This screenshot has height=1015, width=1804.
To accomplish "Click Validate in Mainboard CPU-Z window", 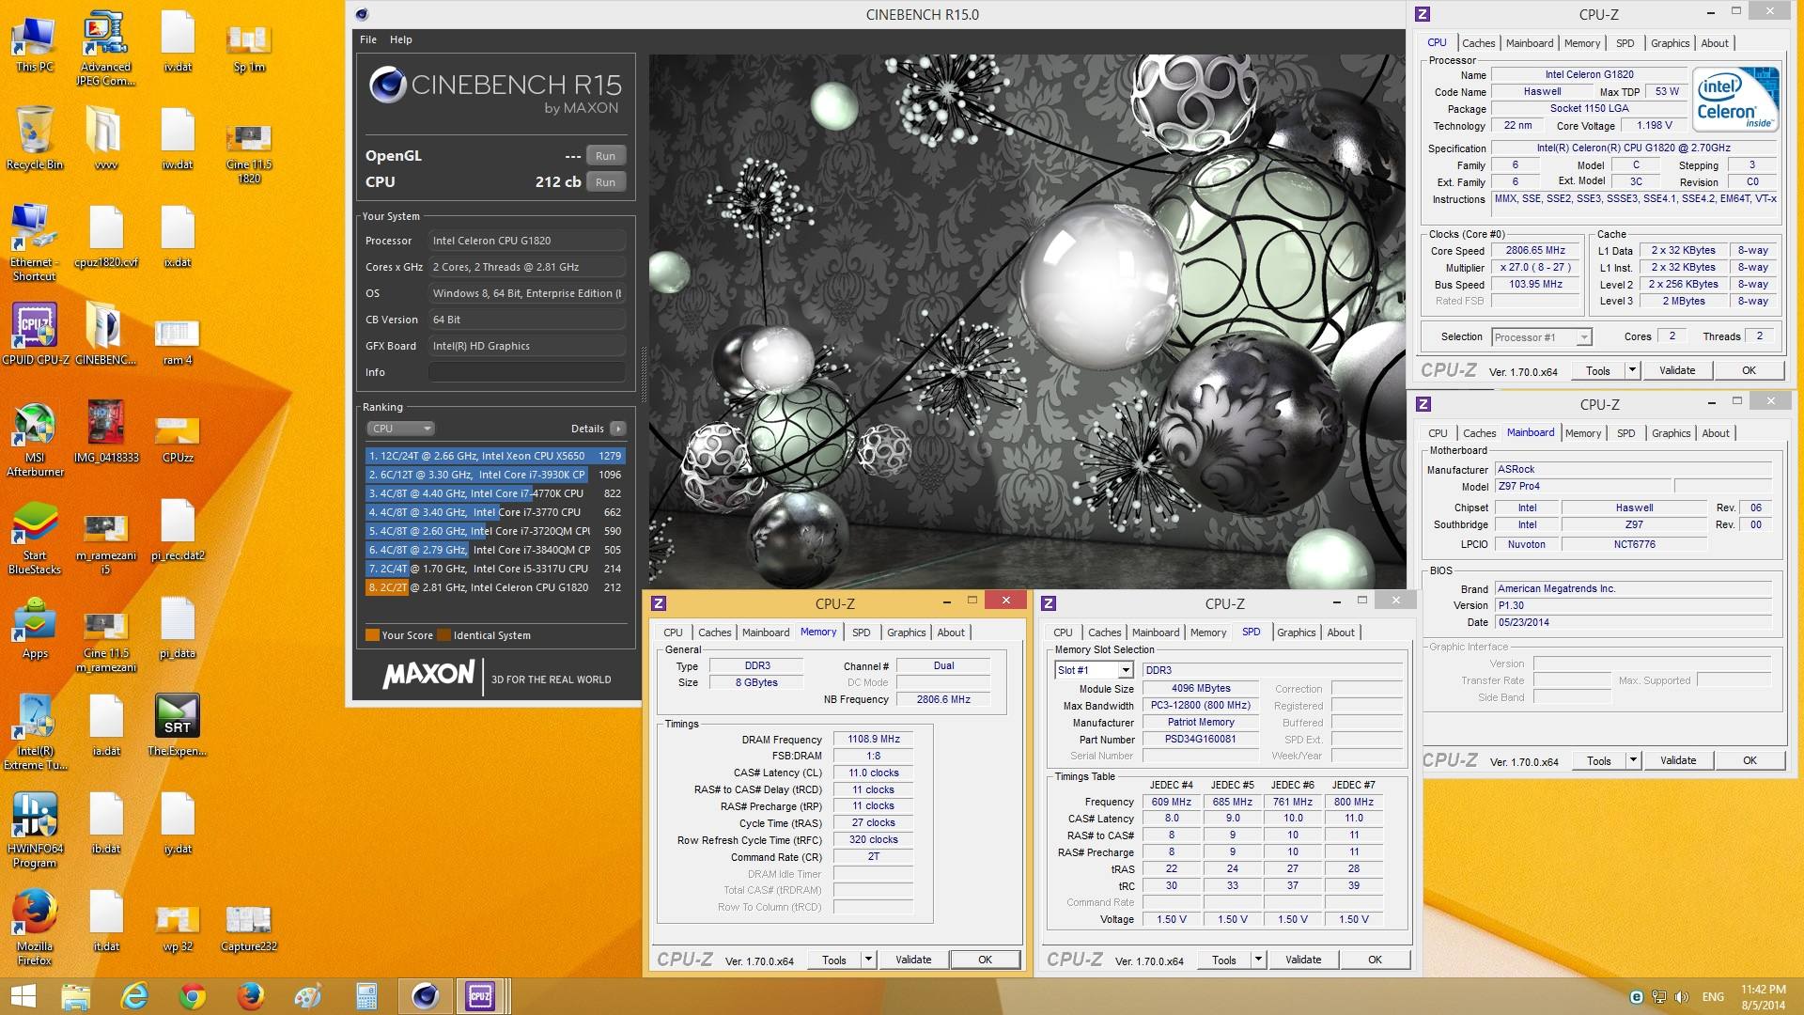I will (1678, 760).
